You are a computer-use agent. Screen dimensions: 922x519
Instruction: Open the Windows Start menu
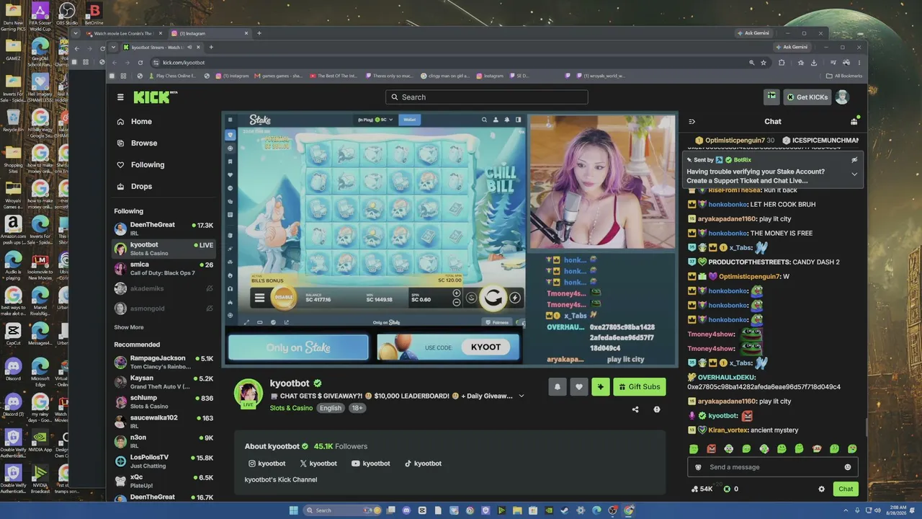[x=294, y=510]
